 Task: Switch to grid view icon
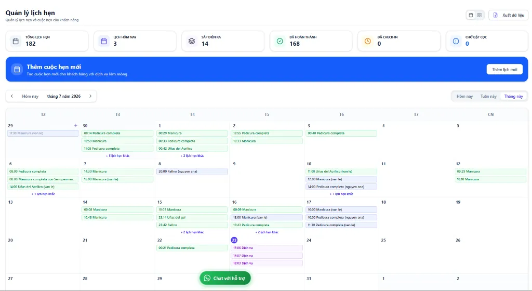click(480, 15)
